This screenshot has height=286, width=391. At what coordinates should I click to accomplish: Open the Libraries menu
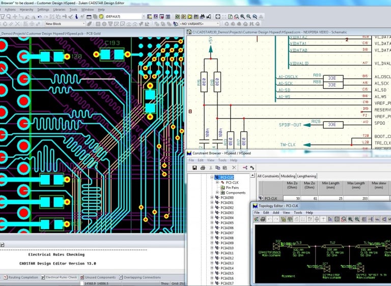pos(59,9)
